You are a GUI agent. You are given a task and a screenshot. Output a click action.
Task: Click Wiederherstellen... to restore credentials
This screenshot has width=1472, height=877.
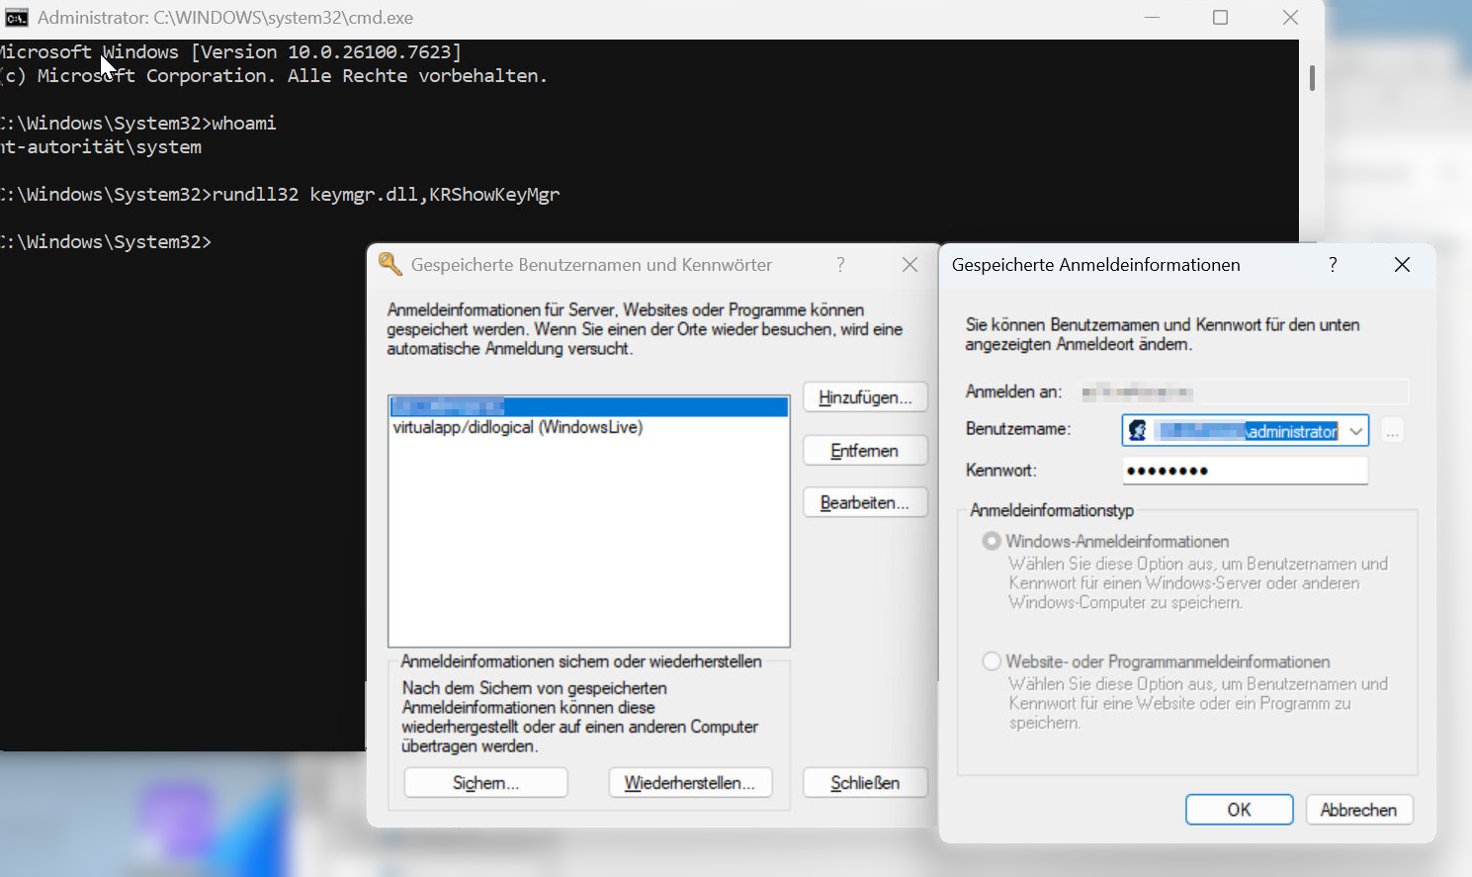(x=690, y=782)
